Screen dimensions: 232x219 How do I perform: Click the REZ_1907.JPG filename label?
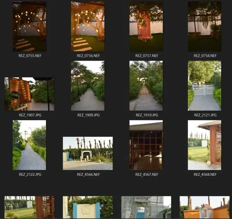pos(30,115)
